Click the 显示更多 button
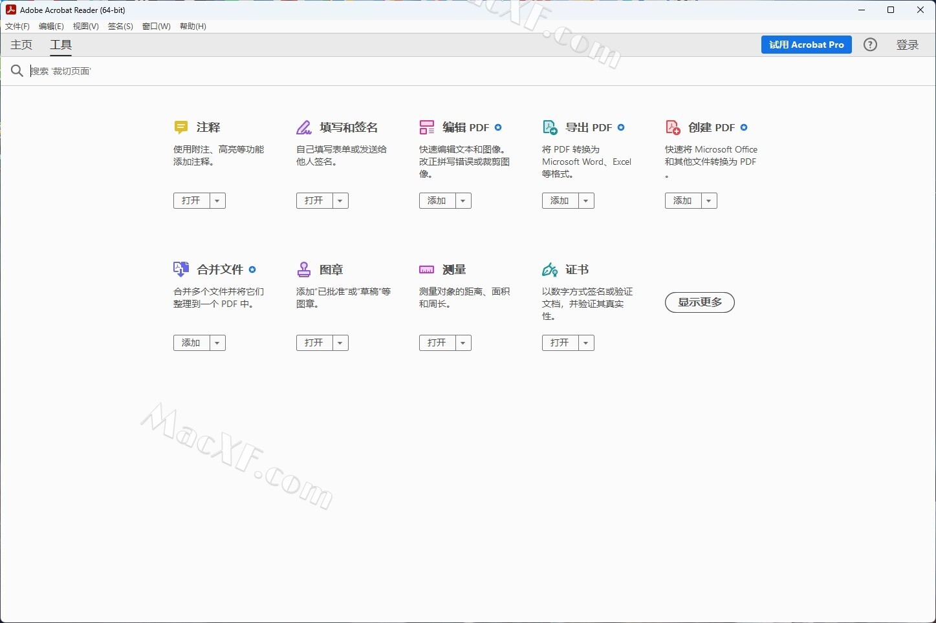 [700, 302]
